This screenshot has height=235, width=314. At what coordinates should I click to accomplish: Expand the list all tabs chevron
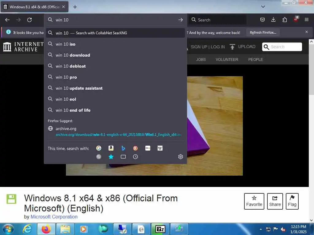263,7
